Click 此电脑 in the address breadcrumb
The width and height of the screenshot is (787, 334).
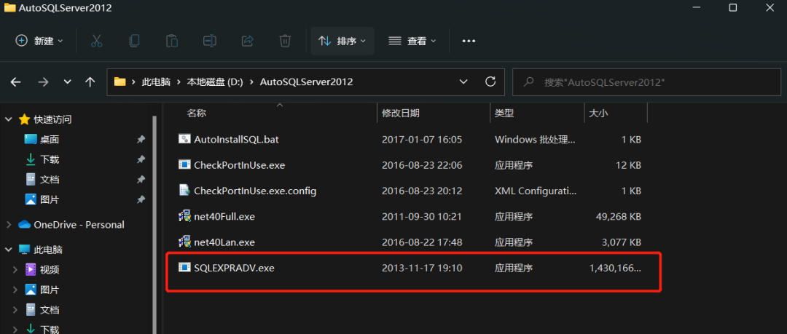156,81
